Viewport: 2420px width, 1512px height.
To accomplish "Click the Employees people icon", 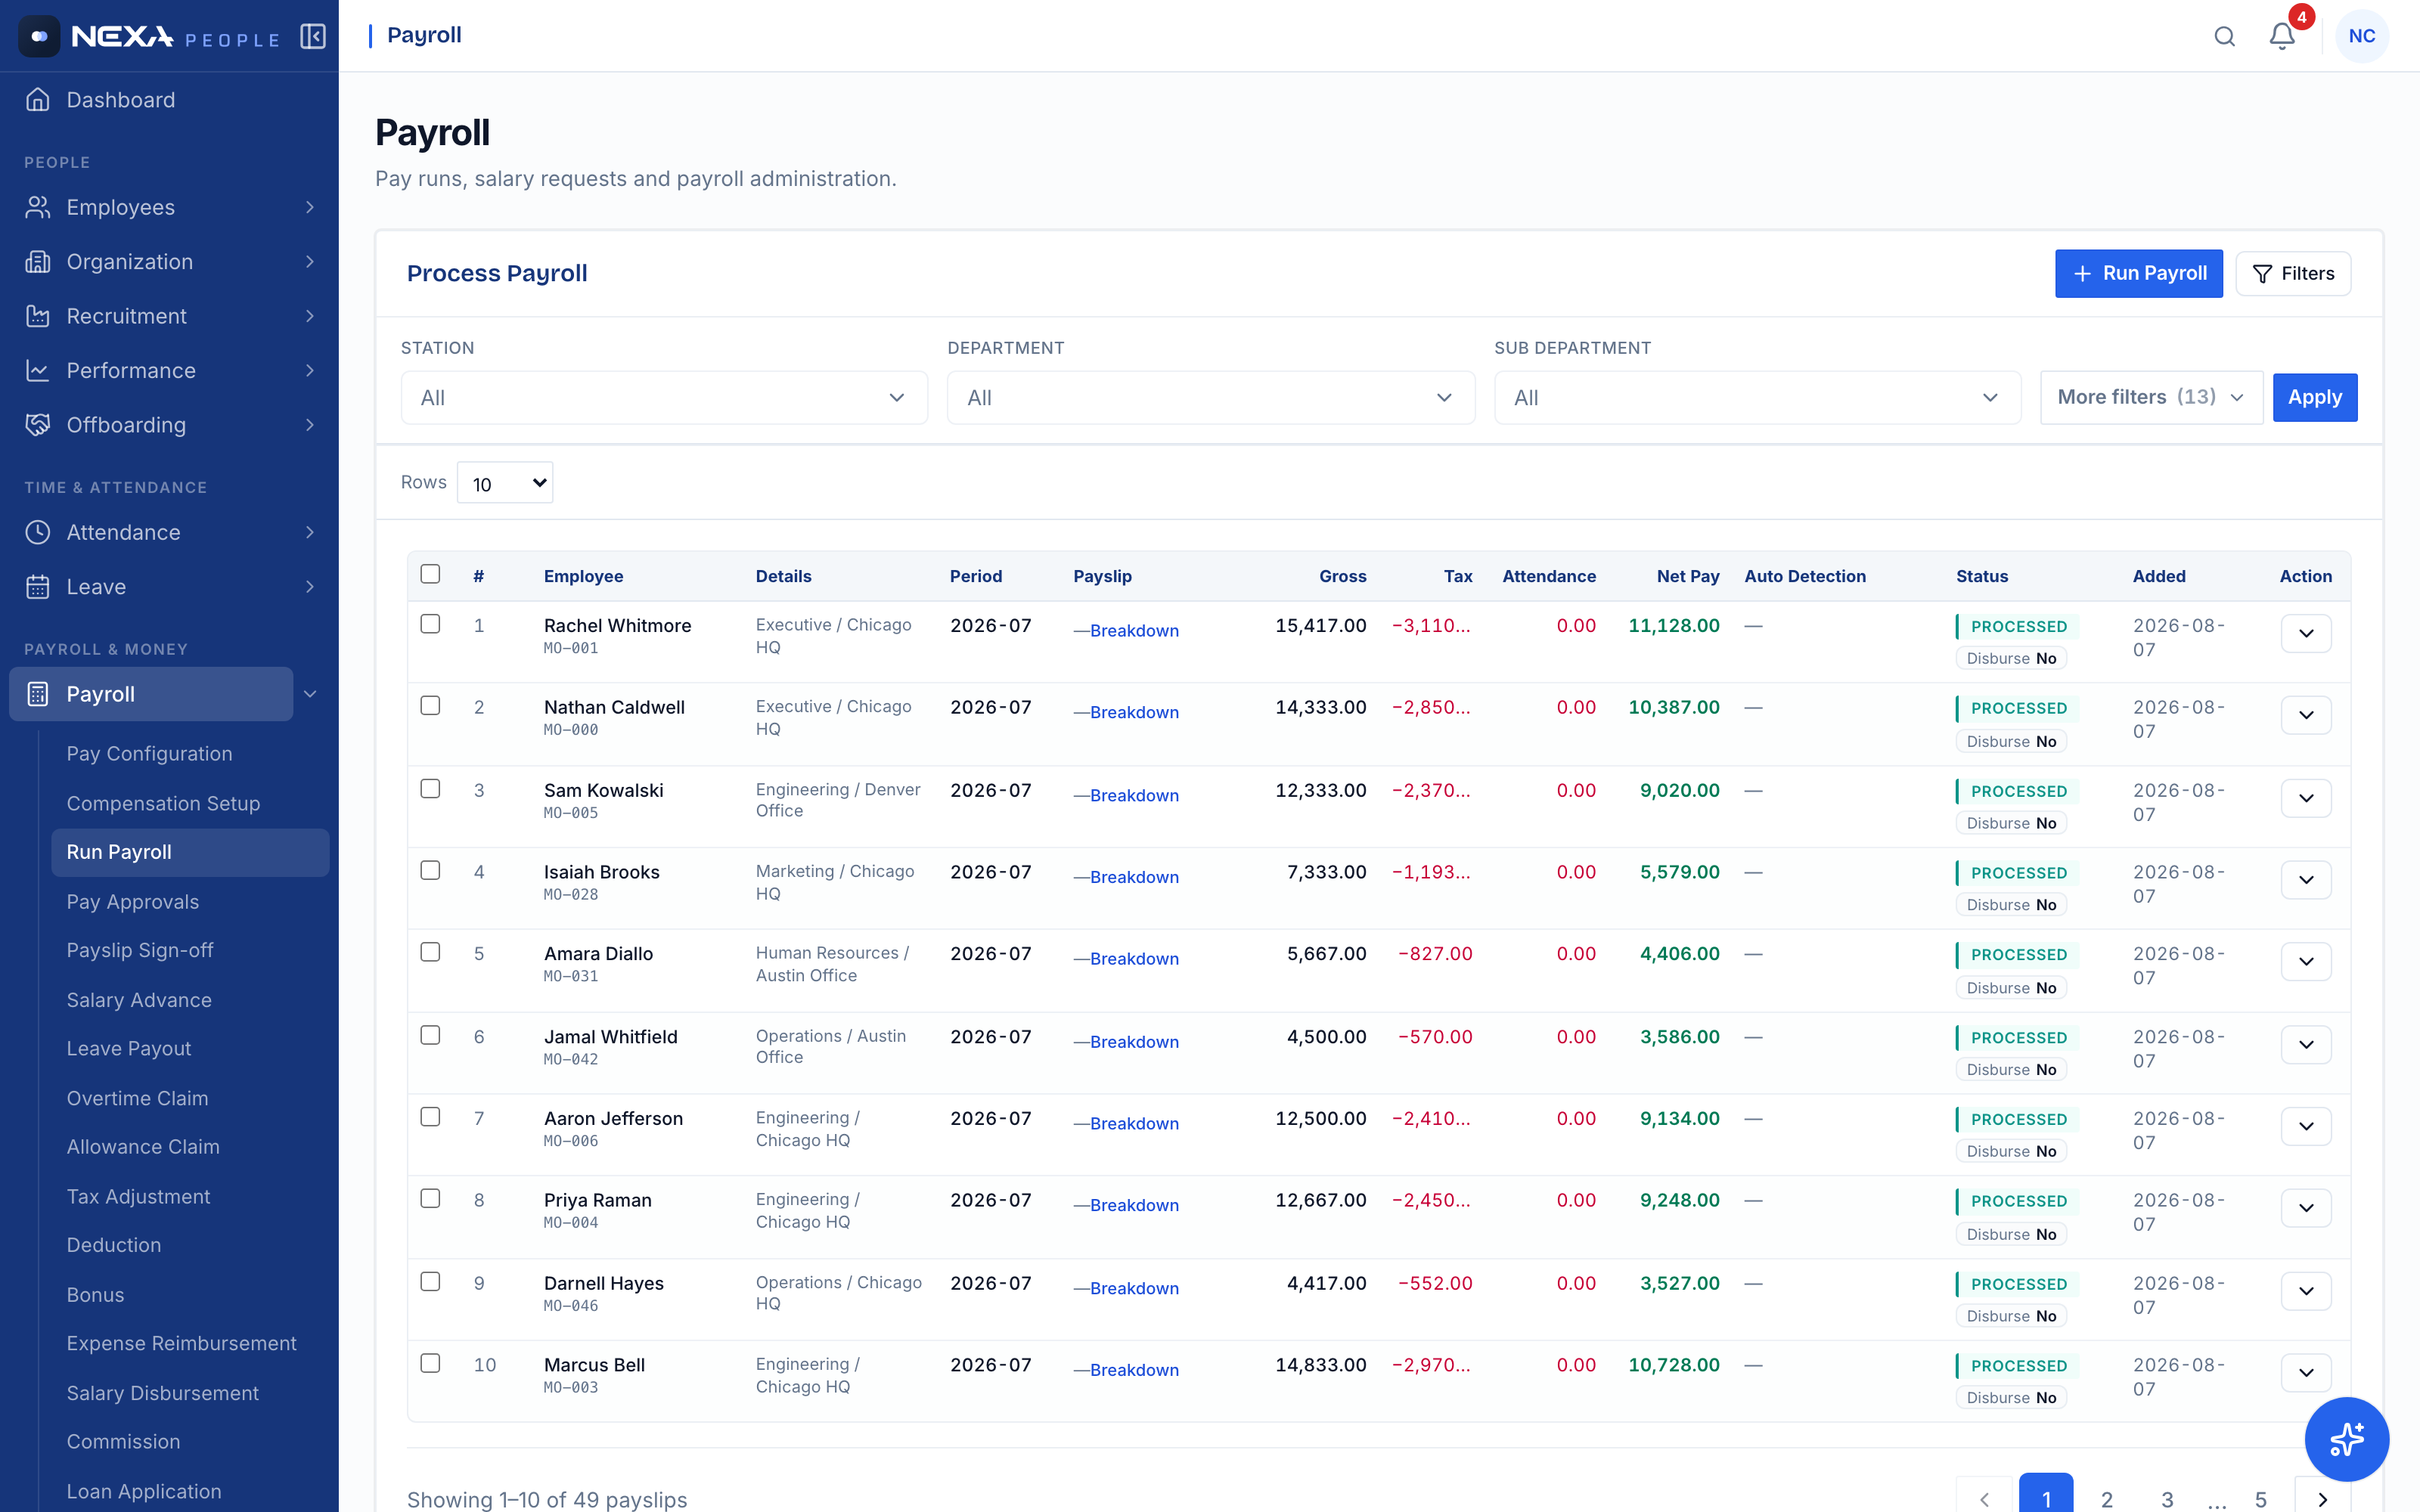I will point(38,207).
